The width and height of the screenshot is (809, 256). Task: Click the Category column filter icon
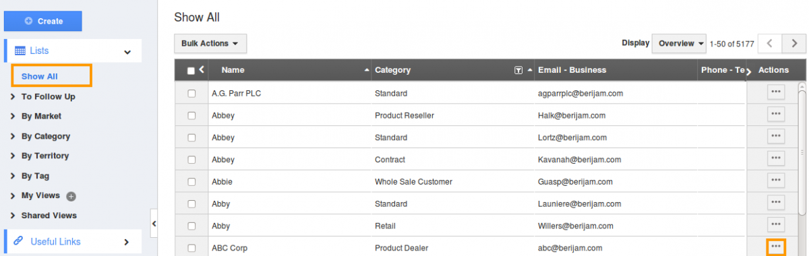pyautogui.click(x=518, y=70)
